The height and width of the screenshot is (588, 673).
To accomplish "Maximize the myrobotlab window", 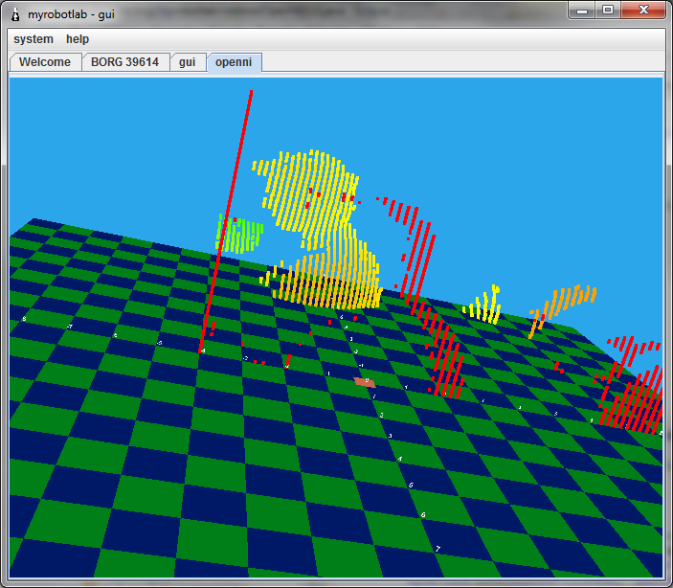I will click(x=607, y=10).
